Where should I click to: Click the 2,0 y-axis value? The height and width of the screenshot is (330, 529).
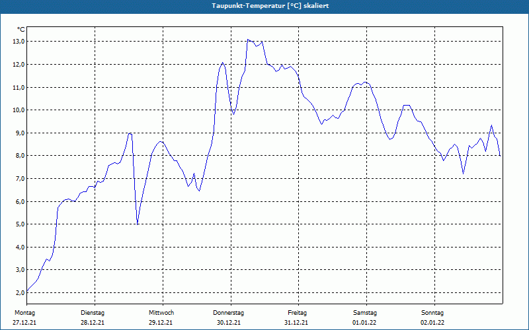coord(20,292)
